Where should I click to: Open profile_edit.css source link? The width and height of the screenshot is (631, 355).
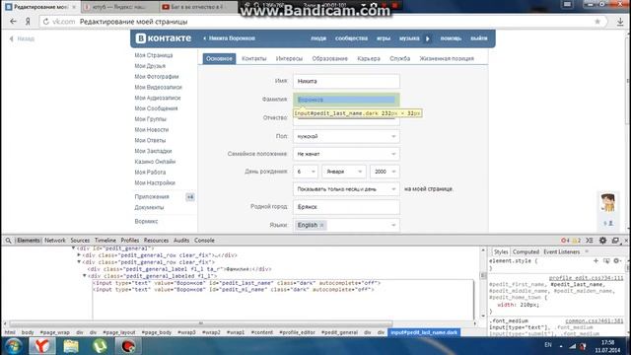[587, 278]
